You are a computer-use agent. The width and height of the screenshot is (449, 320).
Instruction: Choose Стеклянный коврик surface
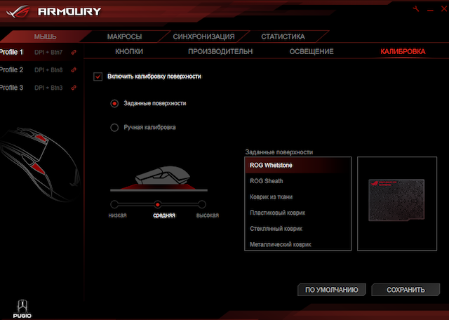[297, 229]
